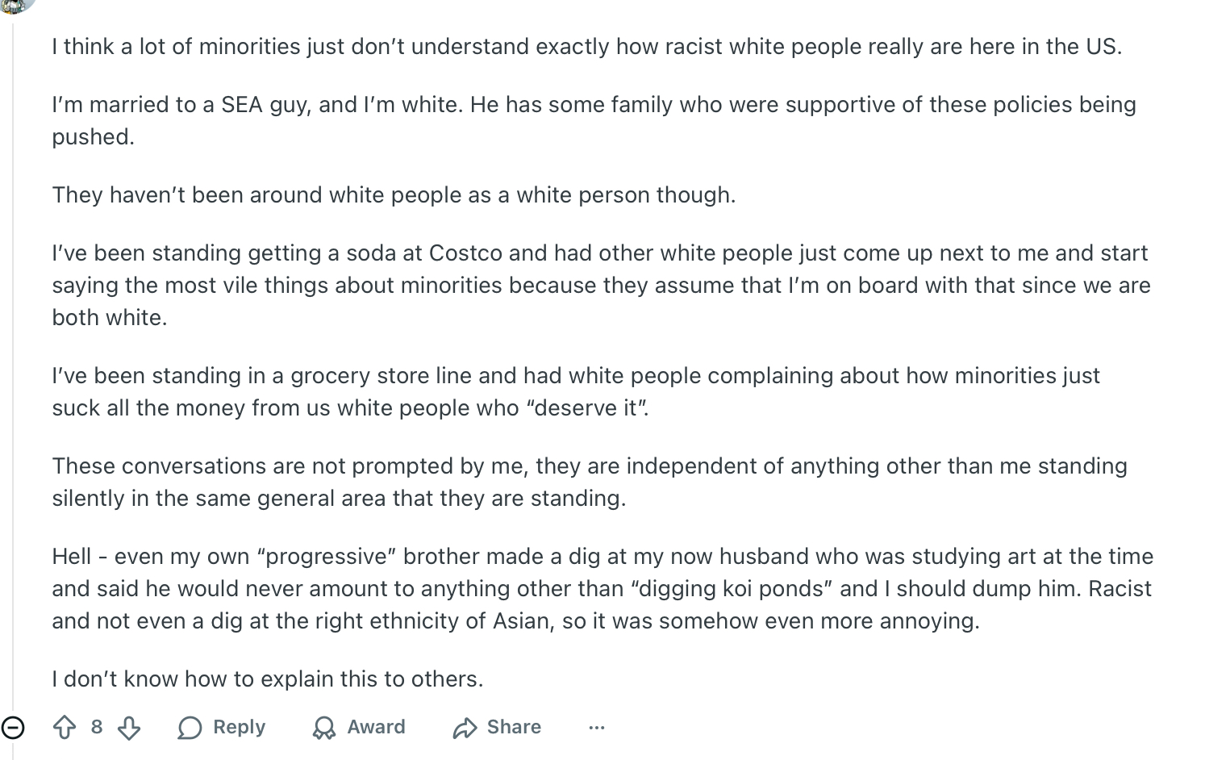The height and width of the screenshot is (760, 1205).
Task: Upvote this comment
Action: tap(65, 728)
